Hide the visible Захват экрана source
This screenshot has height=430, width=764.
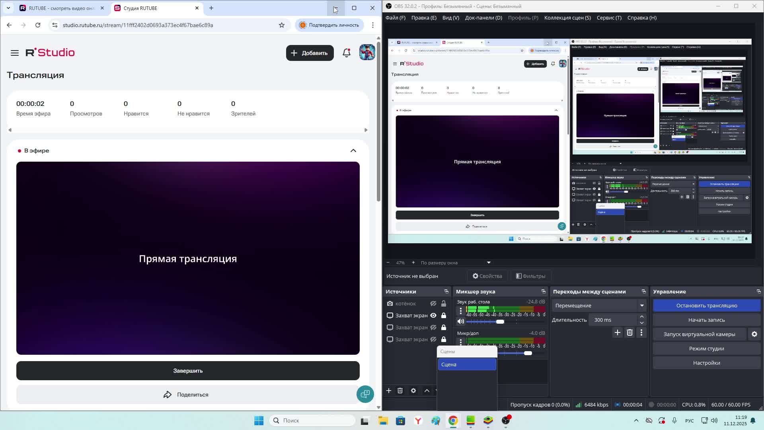click(x=433, y=315)
